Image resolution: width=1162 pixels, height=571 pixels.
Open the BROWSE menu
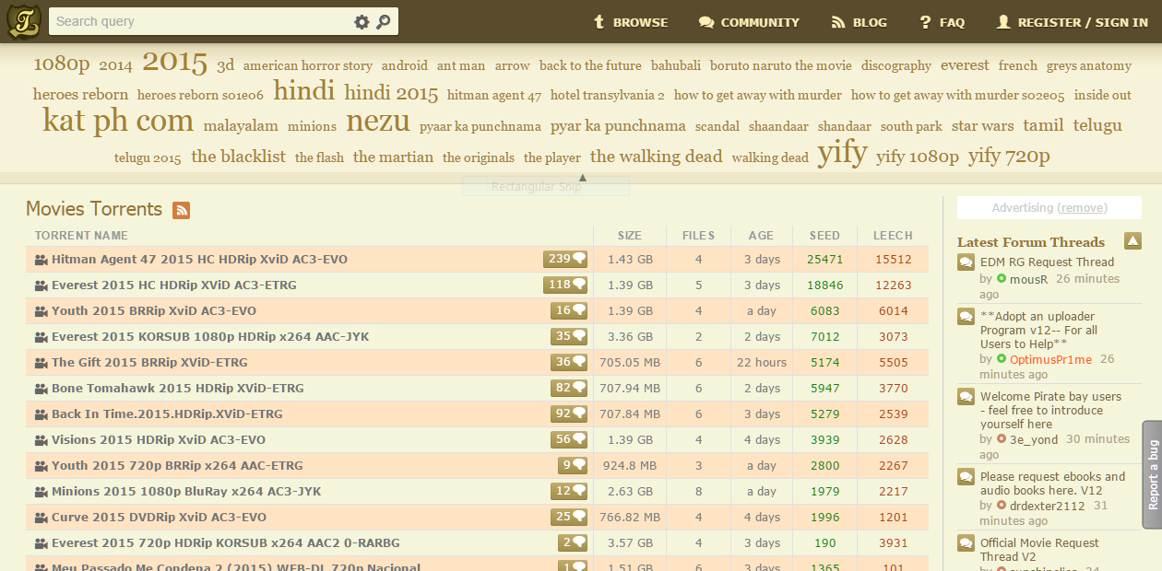[x=630, y=22]
